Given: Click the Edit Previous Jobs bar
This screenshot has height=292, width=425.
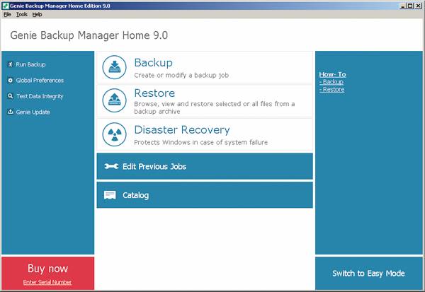Looking at the screenshot, I should tap(205, 166).
